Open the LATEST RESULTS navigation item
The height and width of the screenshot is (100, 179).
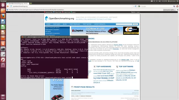100,24
